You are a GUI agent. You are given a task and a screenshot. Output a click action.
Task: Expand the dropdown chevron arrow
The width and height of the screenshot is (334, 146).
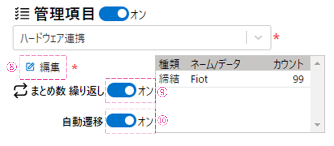(258, 38)
